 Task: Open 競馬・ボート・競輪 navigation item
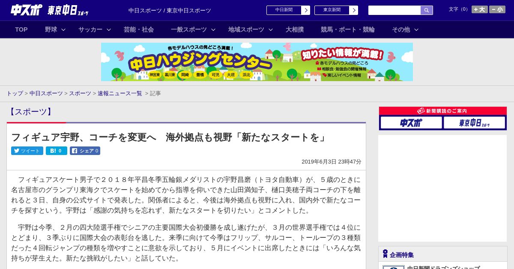pyautogui.click(x=348, y=29)
